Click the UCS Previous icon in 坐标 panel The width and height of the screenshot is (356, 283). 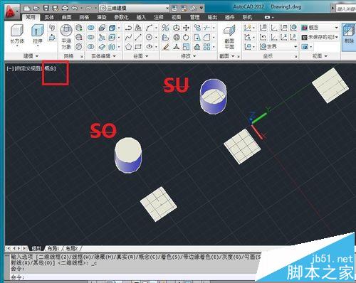[263, 37]
